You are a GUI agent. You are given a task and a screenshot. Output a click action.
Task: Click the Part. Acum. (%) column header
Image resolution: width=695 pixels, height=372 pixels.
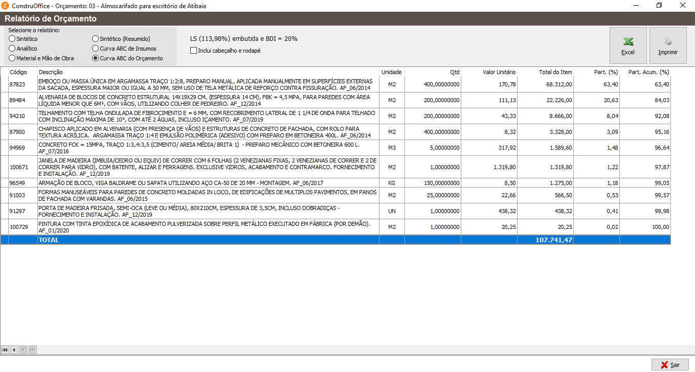click(x=645, y=72)
